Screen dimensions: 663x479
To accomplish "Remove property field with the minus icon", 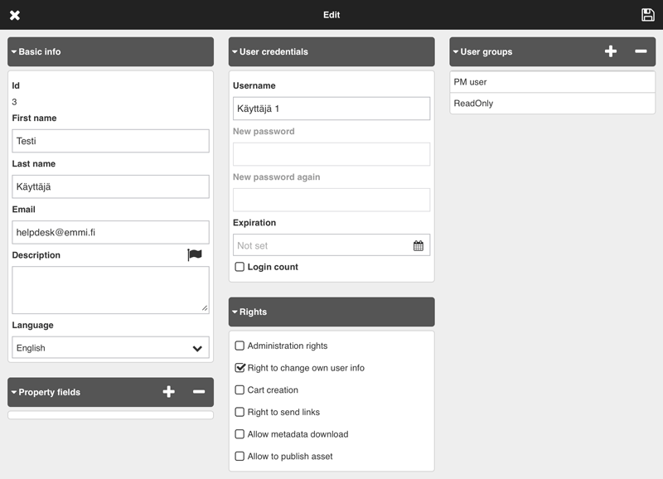I will coord(199,392).
